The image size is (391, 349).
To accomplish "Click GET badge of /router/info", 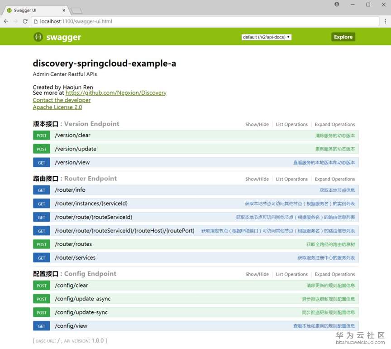I will pos(41,190).
